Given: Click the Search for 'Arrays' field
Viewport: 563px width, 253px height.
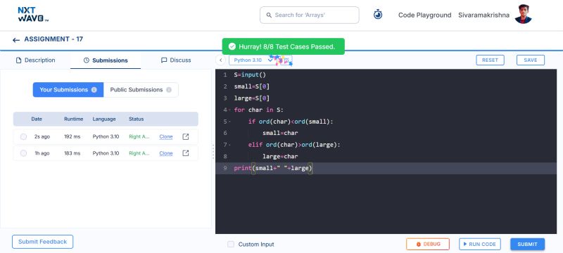Looking at the screenshot, I should point(310,15).
